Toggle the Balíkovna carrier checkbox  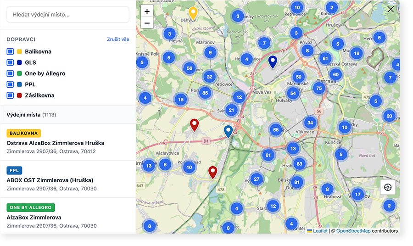click(10, 51)
